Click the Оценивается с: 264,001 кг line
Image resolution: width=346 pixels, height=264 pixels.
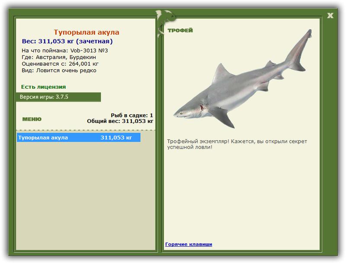[x=60, y=64]
